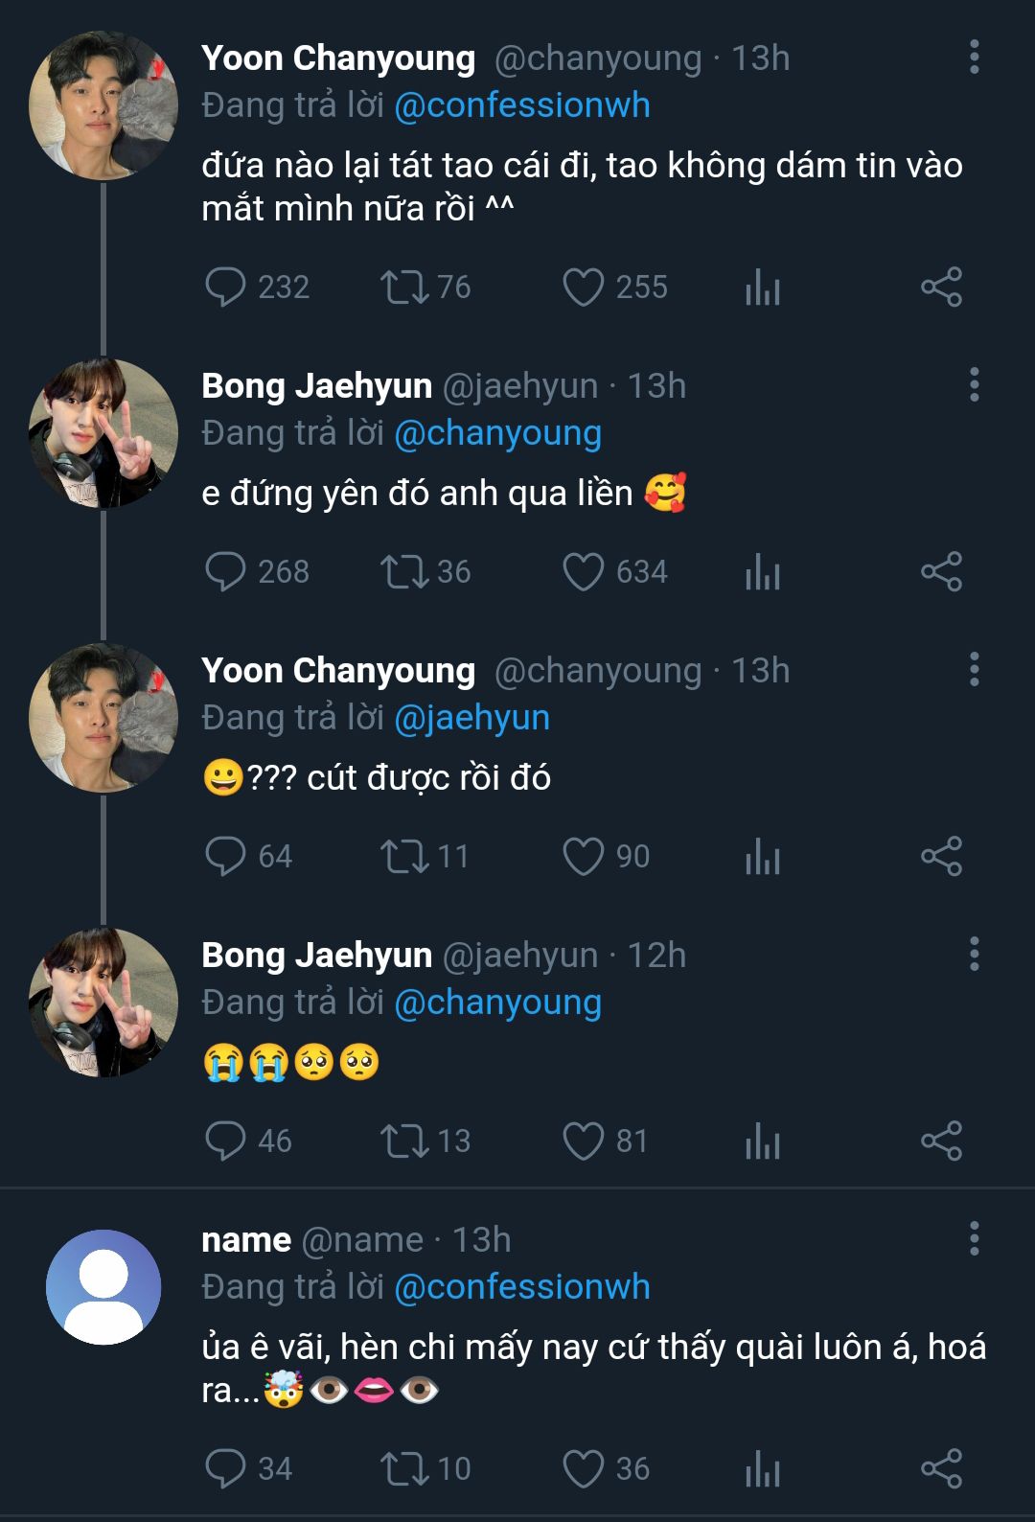Screen dimensions: 1035x1522
Task: Like Bong Jaehyun's reply with 634 likes
Action: click(x=583, y=572)
